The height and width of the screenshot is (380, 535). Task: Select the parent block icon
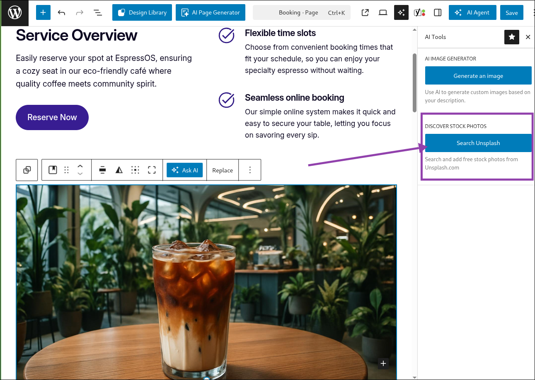[27, 170]
